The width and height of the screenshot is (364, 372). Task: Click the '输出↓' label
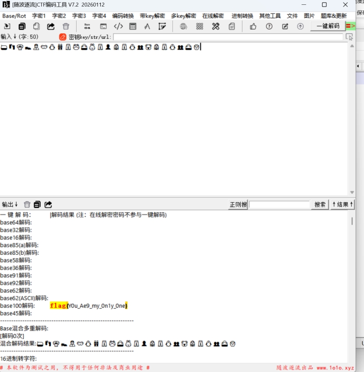point(10,204)
